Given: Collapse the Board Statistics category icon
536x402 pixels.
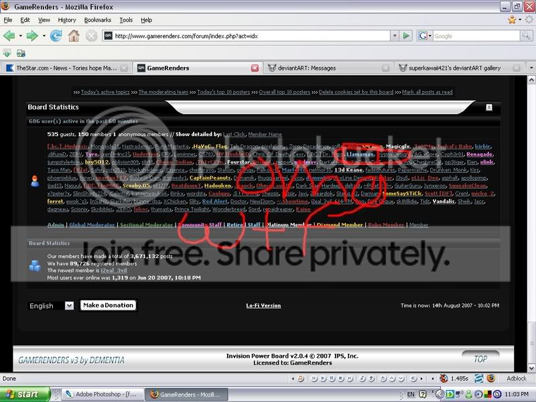Looking at the screenshot, I should (x=489, y=107).
